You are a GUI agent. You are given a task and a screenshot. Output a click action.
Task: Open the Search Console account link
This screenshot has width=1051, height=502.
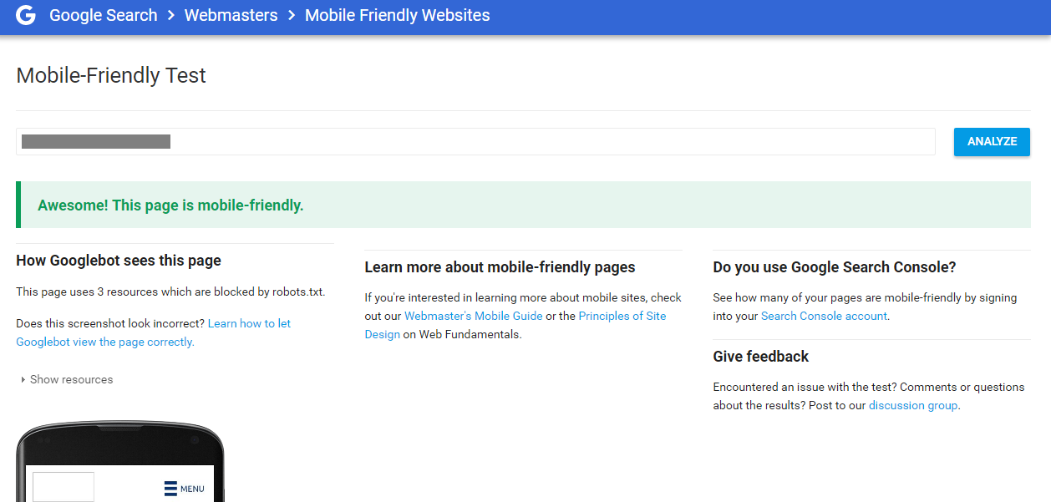click(825, 316)
